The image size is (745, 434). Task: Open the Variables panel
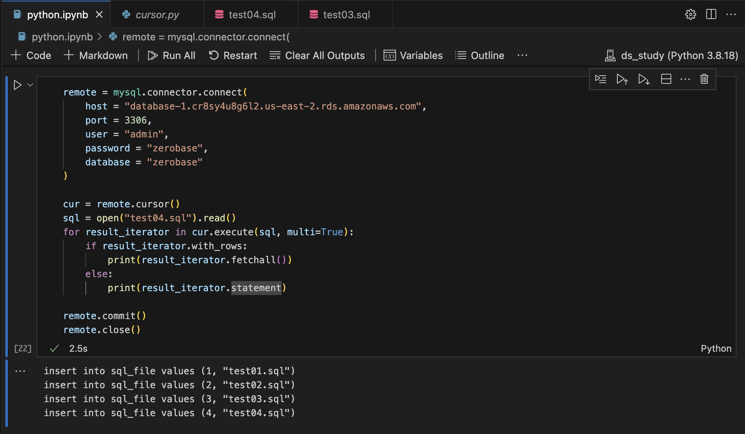(x=413, y=56)
